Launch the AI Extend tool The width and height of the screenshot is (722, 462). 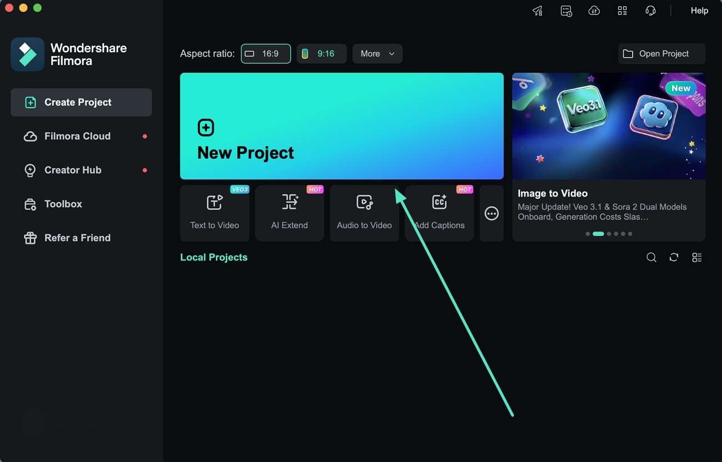[289, 213]
